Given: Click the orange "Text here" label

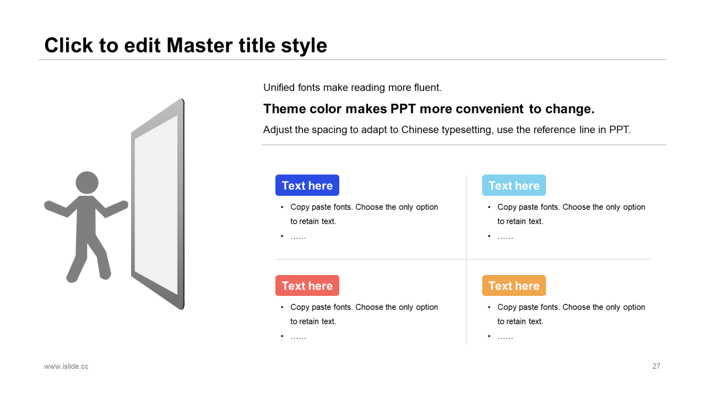Looking at the screenshot, I should (514, 285).
